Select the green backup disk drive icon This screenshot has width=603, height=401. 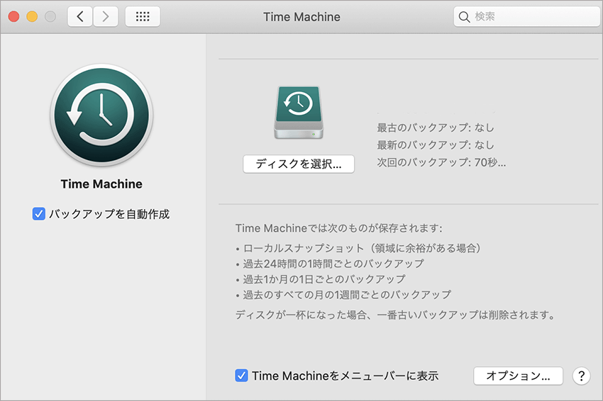tap(298, 111)
